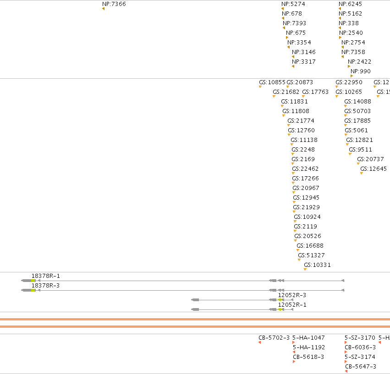This screenshot has height=374, width=390.
Task: Click the GS:20873 feature label
Action: pyautogui.click(x=300, y=82)
